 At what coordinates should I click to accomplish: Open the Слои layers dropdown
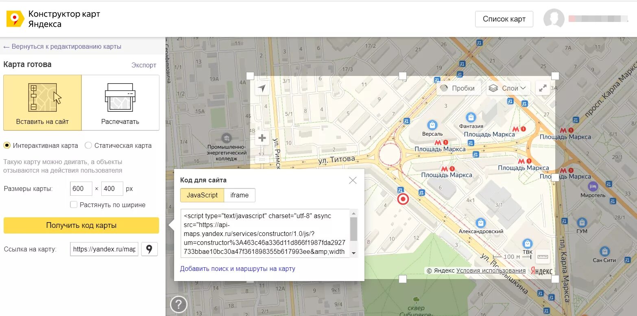click(508, 88)
